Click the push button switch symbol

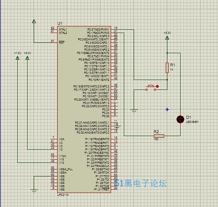point(151,88)
